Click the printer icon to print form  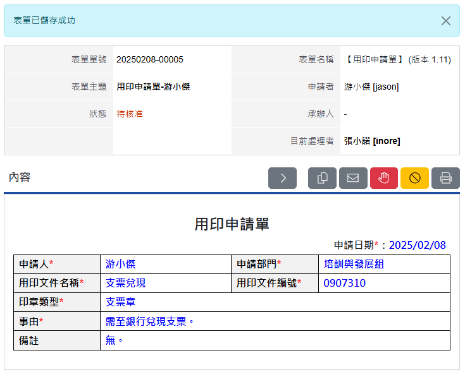pyautogui.click(x=445, y=178)
